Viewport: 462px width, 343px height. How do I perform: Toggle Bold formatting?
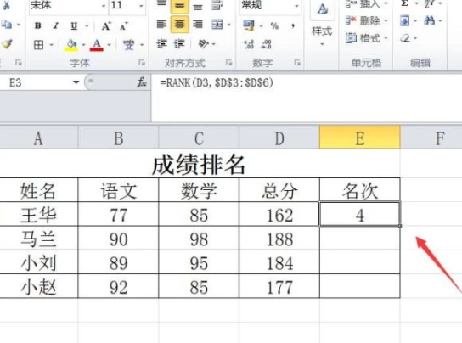coord(38,26)
